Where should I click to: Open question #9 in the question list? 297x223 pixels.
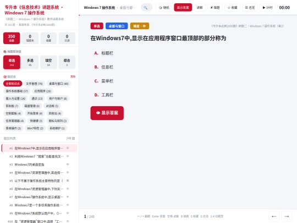click(40, 213)
